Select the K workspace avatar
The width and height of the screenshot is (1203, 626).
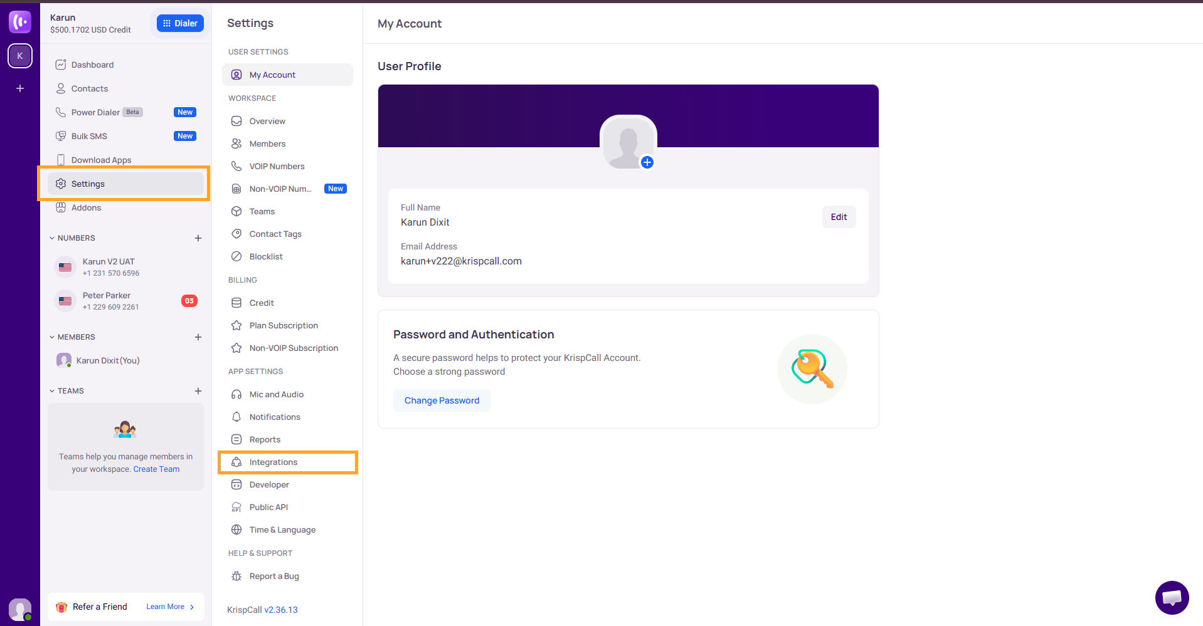pos(20,56)
